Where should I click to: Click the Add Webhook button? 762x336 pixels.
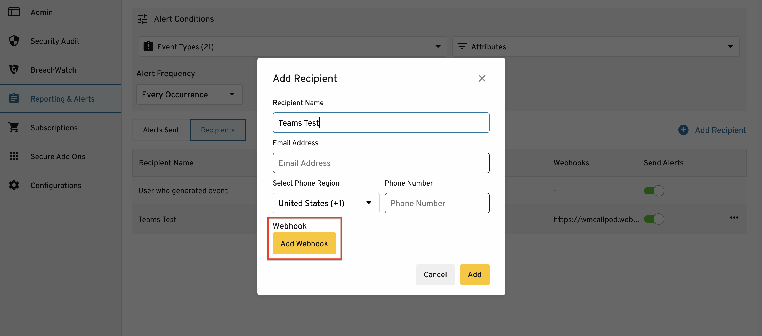[304, 243]
